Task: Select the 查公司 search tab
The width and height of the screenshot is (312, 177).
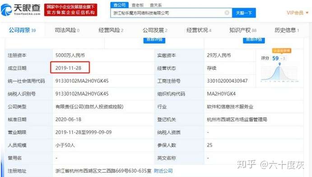Action: 119,5
